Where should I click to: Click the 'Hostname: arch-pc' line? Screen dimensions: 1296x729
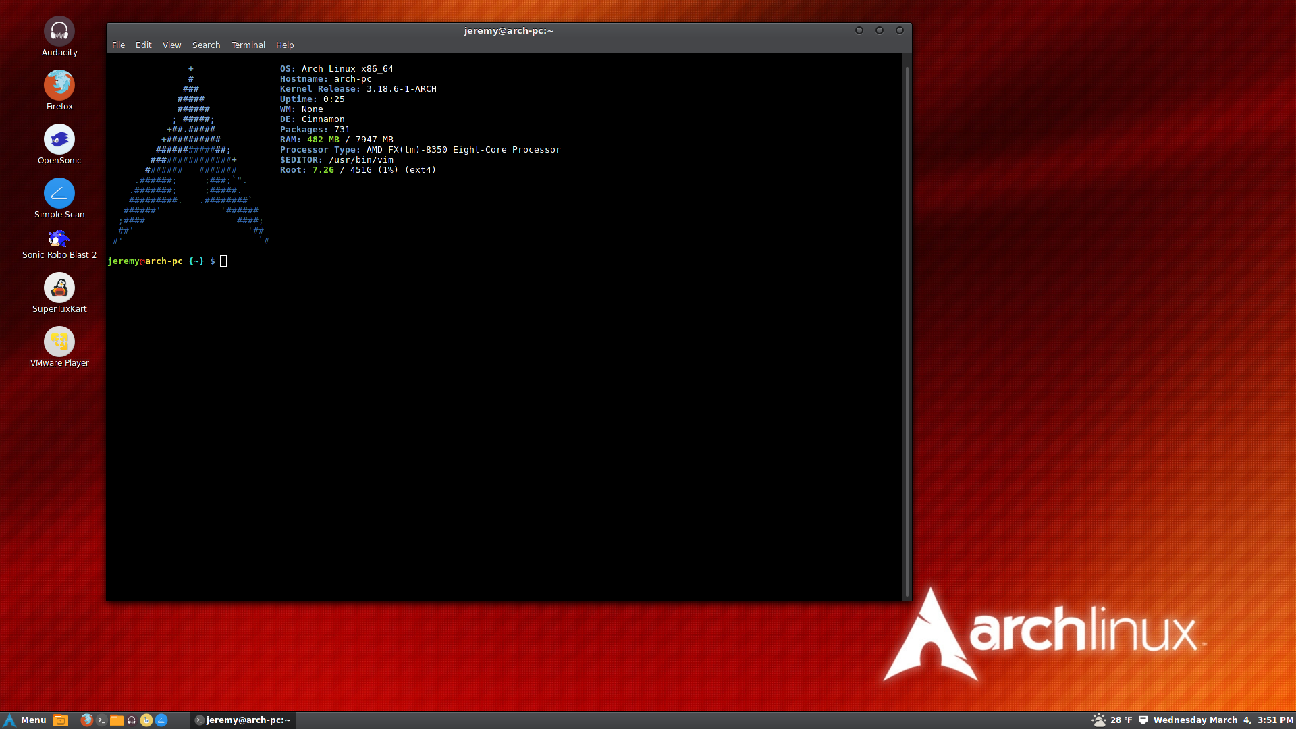pos(326,79)
